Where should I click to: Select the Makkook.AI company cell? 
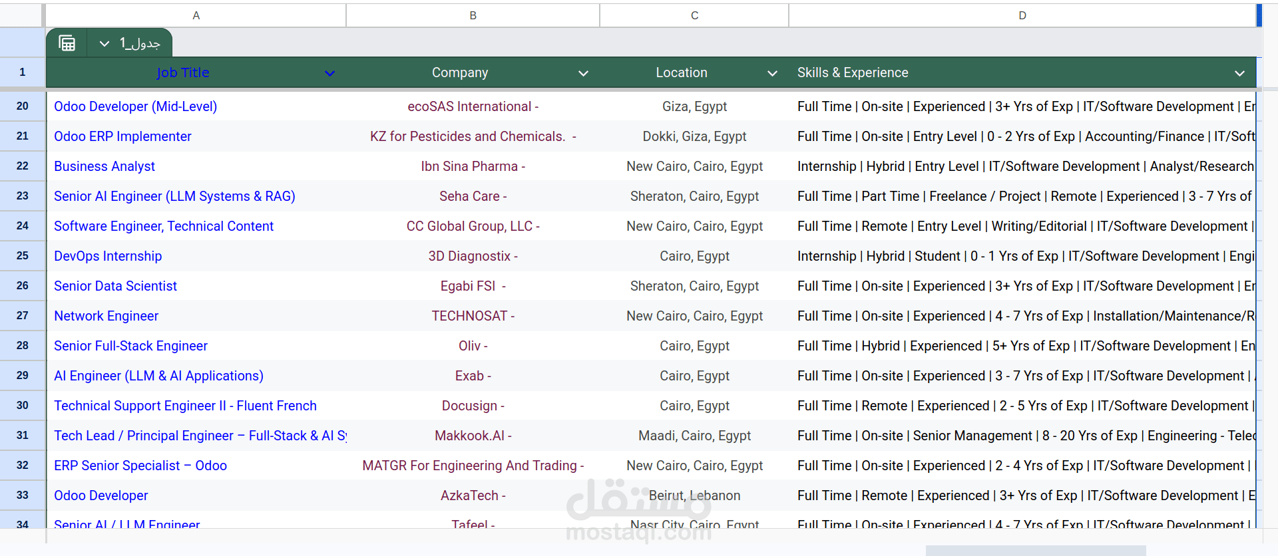[x=473, y=436]
